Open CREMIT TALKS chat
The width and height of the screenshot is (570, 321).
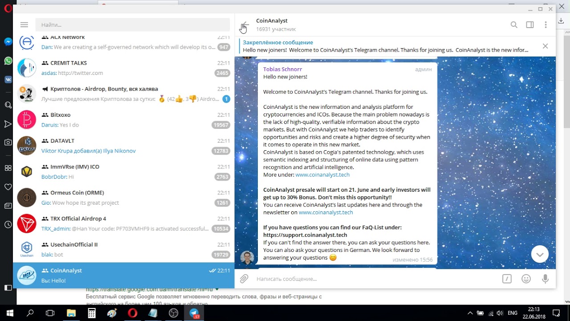(124, 68)
